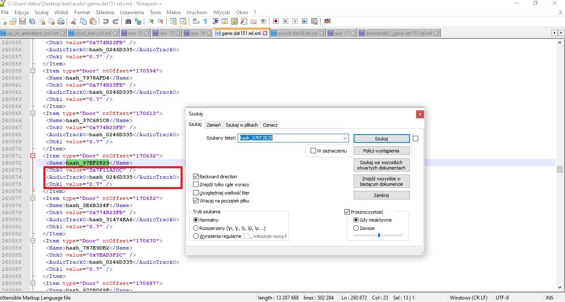Enable the 'Znajdź tylko całe wyrazy' checkbox
Screen dimensions: 565x302
[196, 185]
